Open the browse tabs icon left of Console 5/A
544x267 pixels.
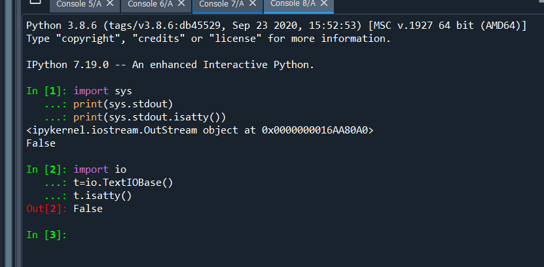[35, 1]
